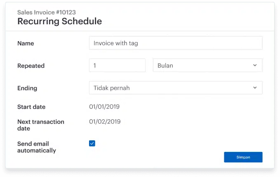Click the 'Repeated' field label
This screenshot has height=177, width=280.
(31, 66)
